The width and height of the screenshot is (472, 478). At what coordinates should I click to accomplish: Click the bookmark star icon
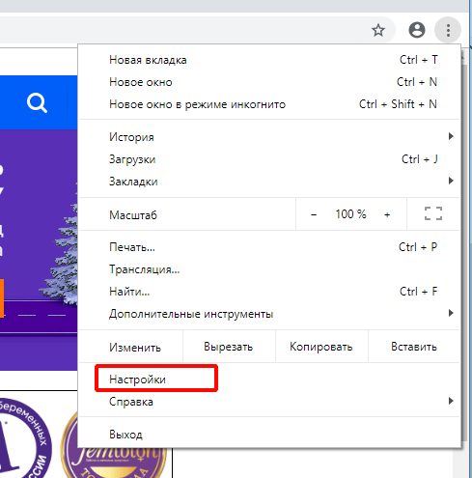pos(378,31)
